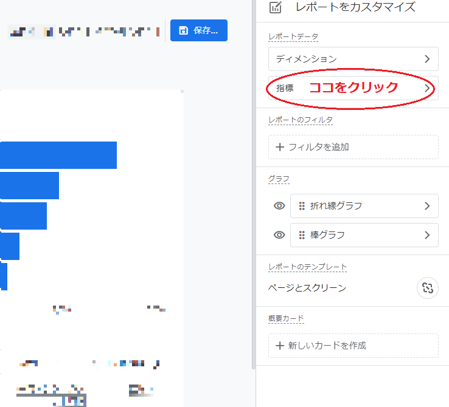The image size is (449, 407).
Task: Click 新しいカードを作成 to create card
Action: (353, 346)
